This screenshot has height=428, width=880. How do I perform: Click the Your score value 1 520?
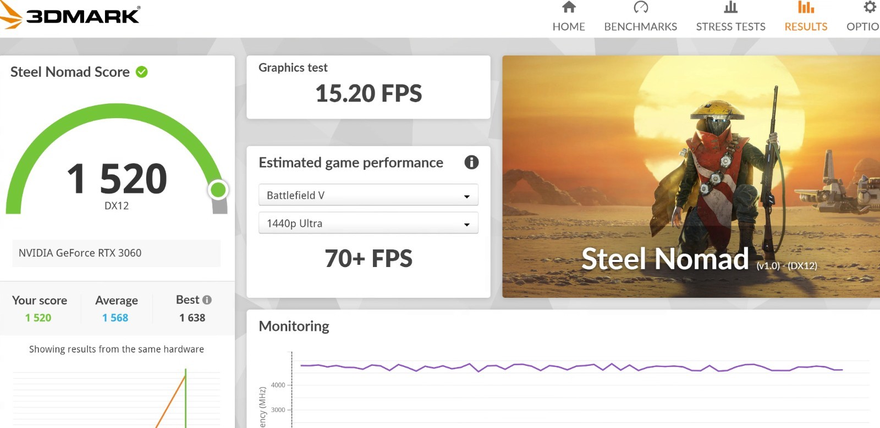click(x=38, y=318)
